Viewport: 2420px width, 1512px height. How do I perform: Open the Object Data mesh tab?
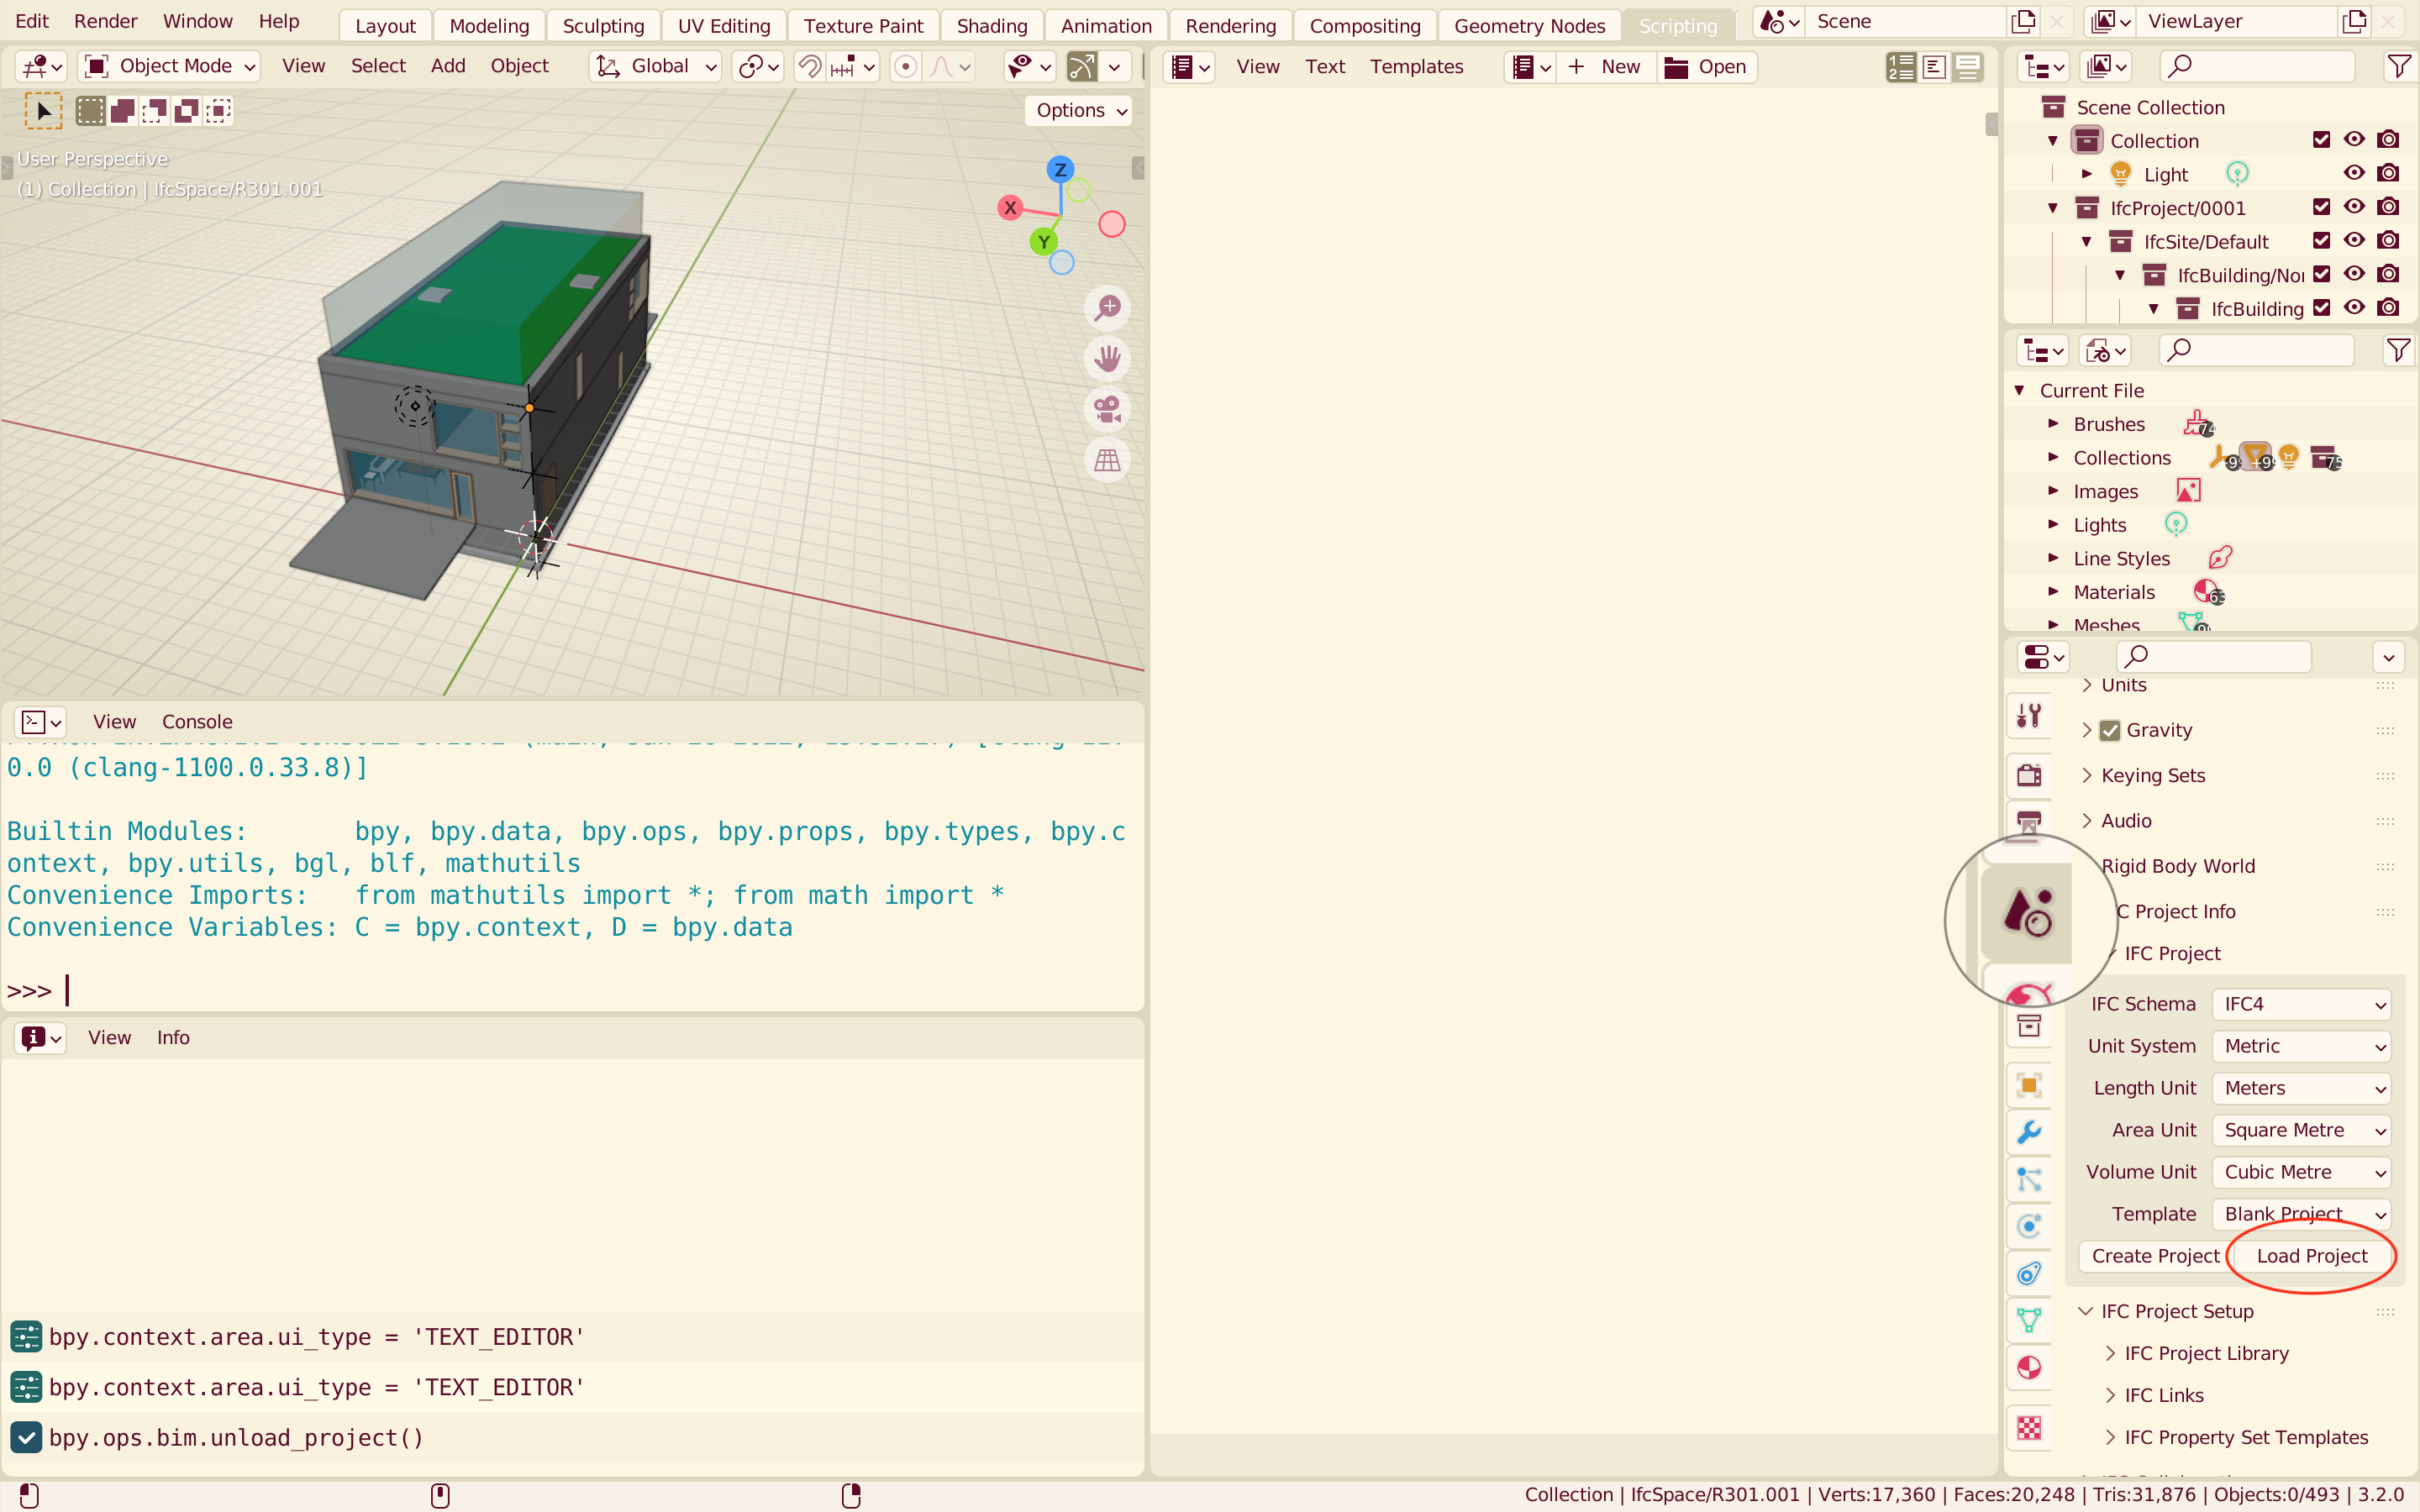[x=2028, y=1320]
